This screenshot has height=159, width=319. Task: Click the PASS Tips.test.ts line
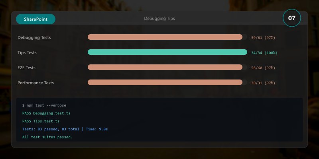coord(41,121)
